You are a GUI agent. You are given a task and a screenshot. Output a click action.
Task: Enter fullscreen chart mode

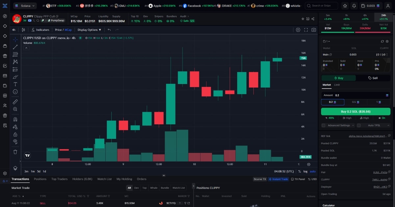pyautogui.click(x=306, y=30)
